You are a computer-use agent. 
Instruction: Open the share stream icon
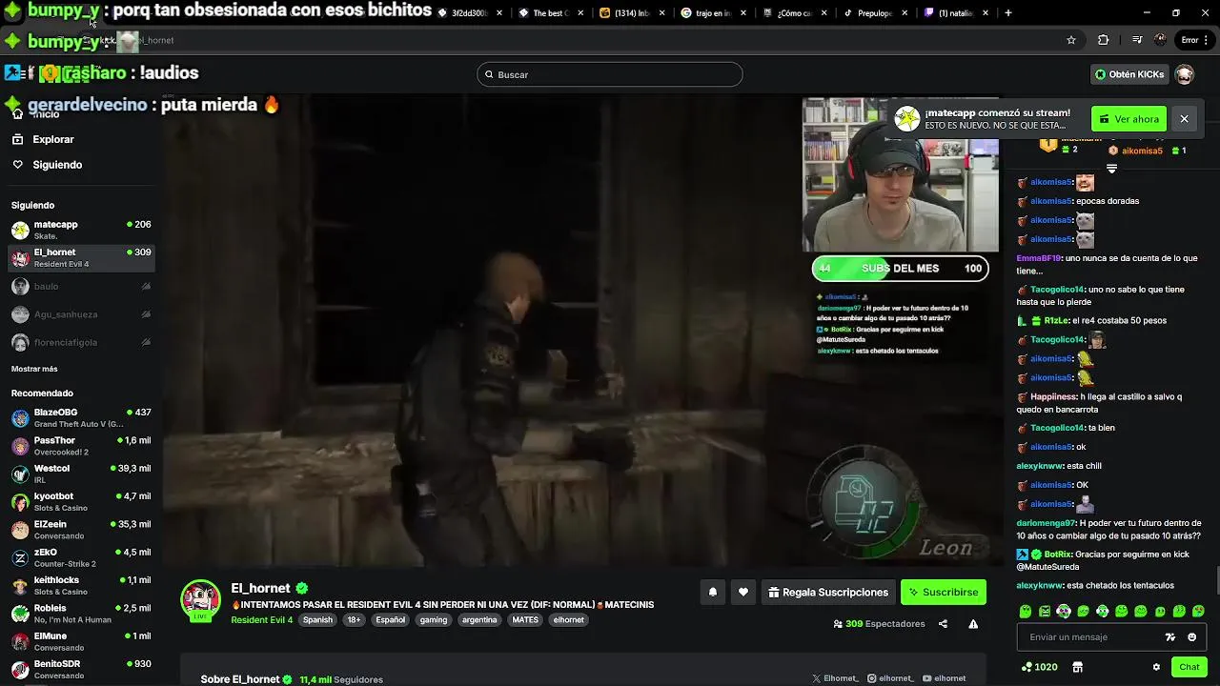(943, 624)
